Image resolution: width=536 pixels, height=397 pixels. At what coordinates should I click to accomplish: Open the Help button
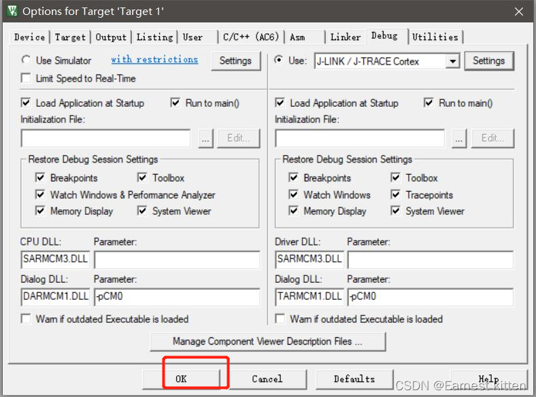tap(489, 379)
